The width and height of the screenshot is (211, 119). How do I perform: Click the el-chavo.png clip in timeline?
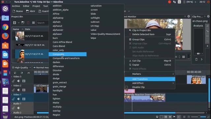[x=196, y=80]
